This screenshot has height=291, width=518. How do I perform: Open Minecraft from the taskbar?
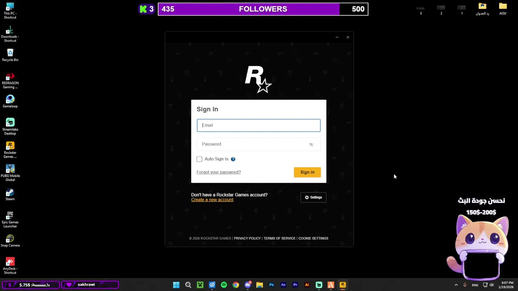[200, 285]
